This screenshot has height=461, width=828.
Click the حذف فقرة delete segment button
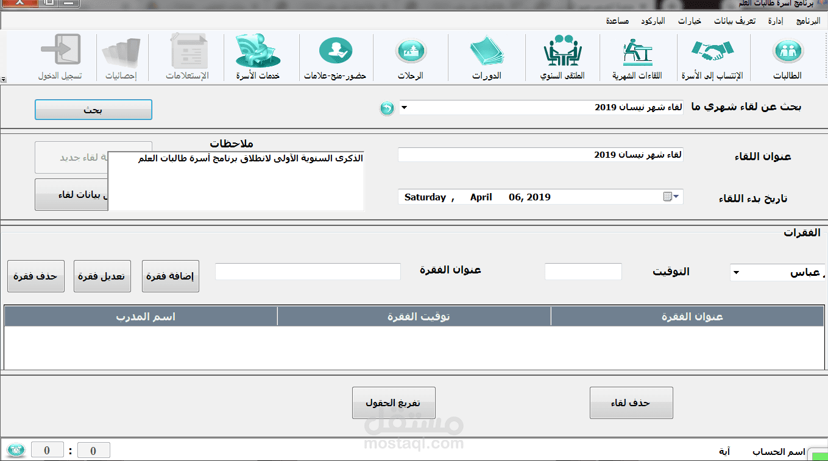pos(36,276)
